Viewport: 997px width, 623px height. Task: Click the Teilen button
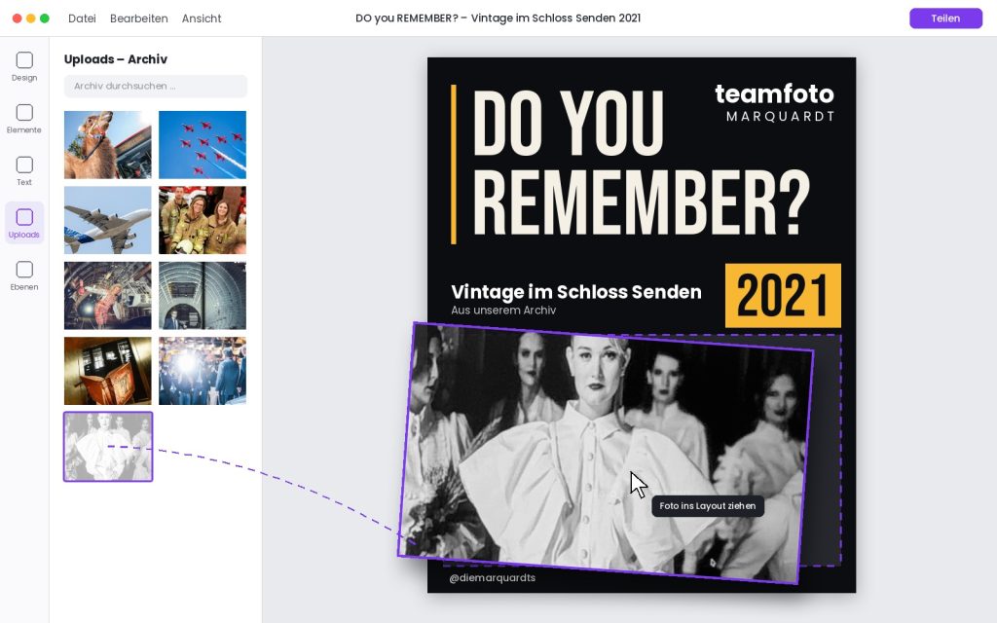(x=945, y=18)
